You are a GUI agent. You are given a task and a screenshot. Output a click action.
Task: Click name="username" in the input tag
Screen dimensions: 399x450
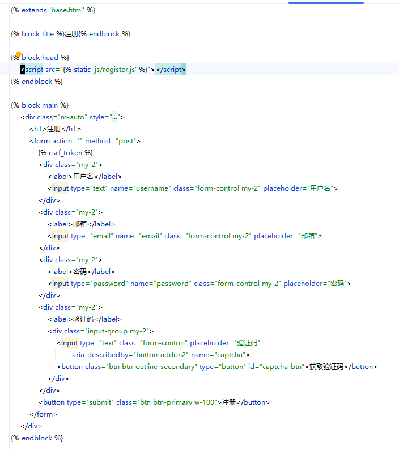pyautogui.click(x=141, y=188)
